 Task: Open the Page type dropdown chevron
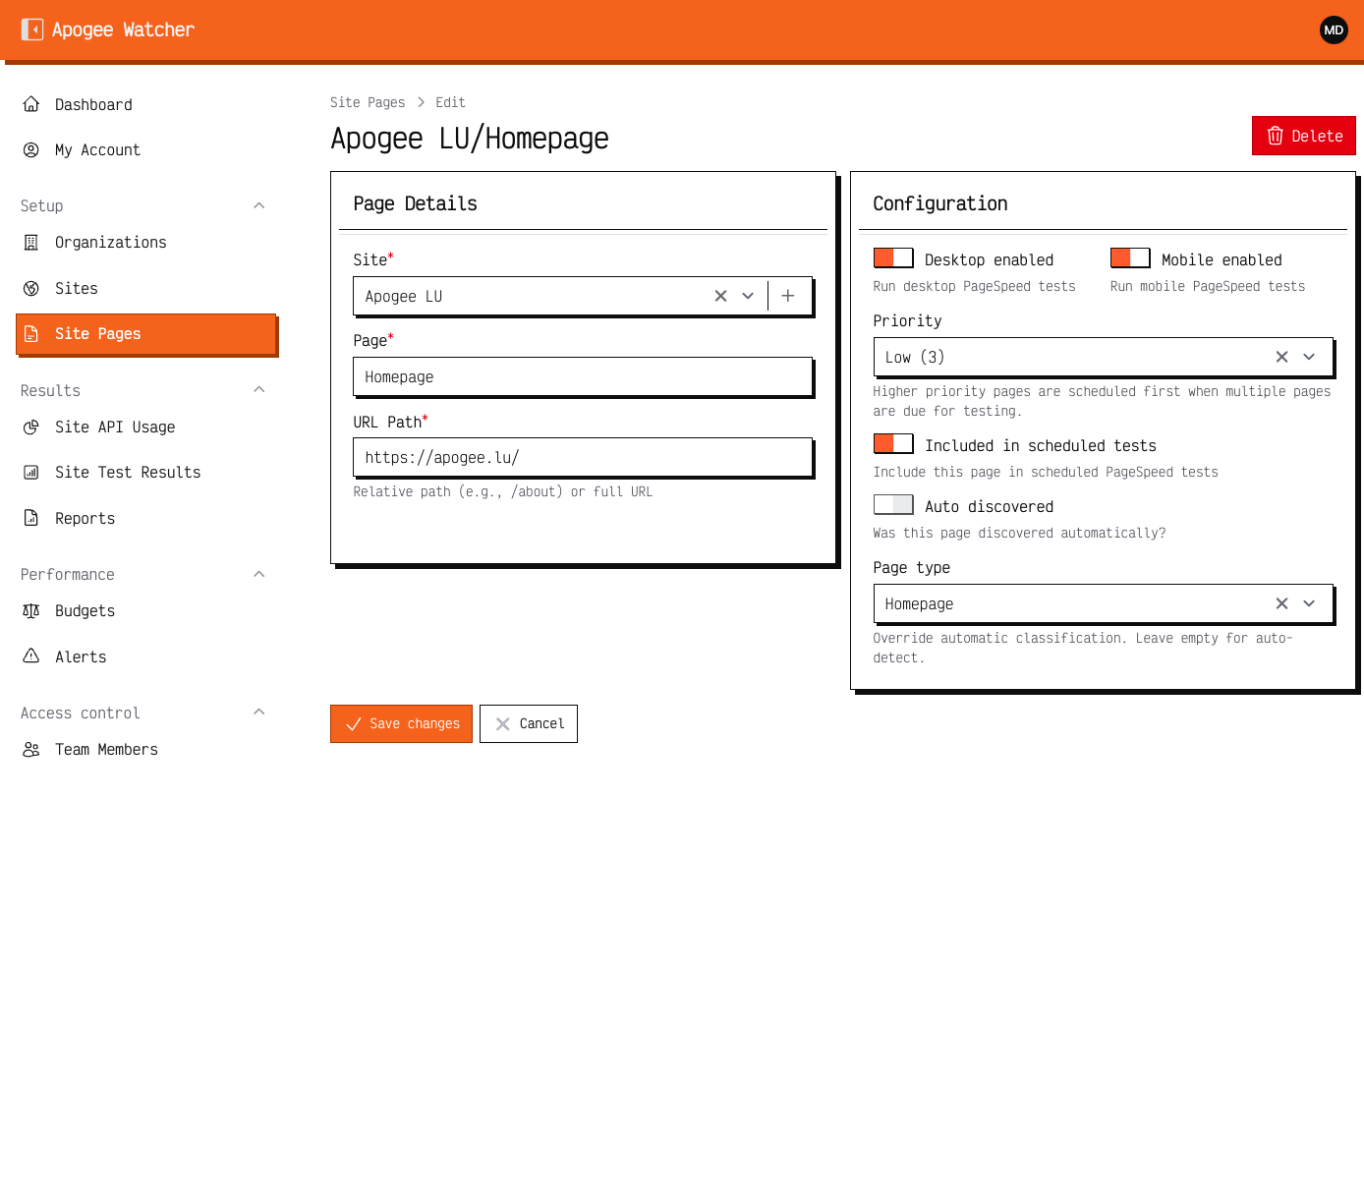tap(1309, 604)
